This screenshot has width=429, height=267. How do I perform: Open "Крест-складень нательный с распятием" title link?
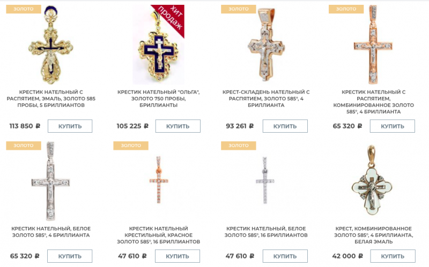[266, 98]
